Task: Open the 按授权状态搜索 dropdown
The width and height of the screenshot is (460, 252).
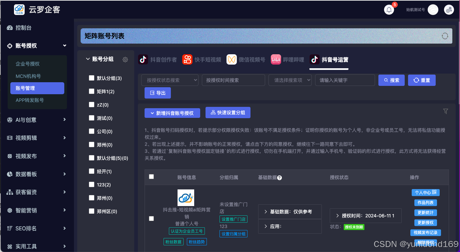Action: click(170, 80)
